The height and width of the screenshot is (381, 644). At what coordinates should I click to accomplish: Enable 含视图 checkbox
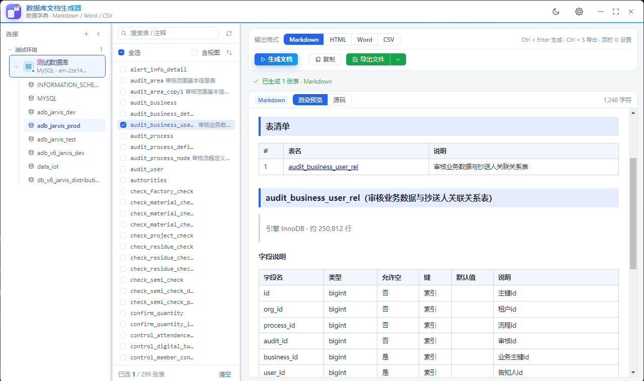click(195, 52)
